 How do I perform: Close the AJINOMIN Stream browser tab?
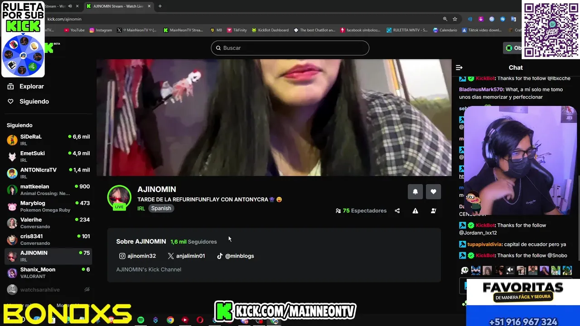point(149,6)
